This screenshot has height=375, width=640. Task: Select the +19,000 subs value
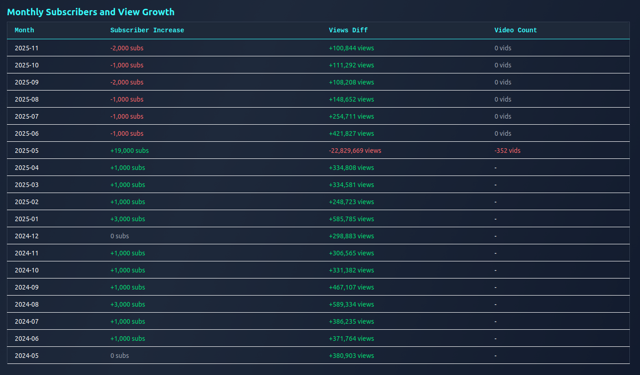coord(129,151)
